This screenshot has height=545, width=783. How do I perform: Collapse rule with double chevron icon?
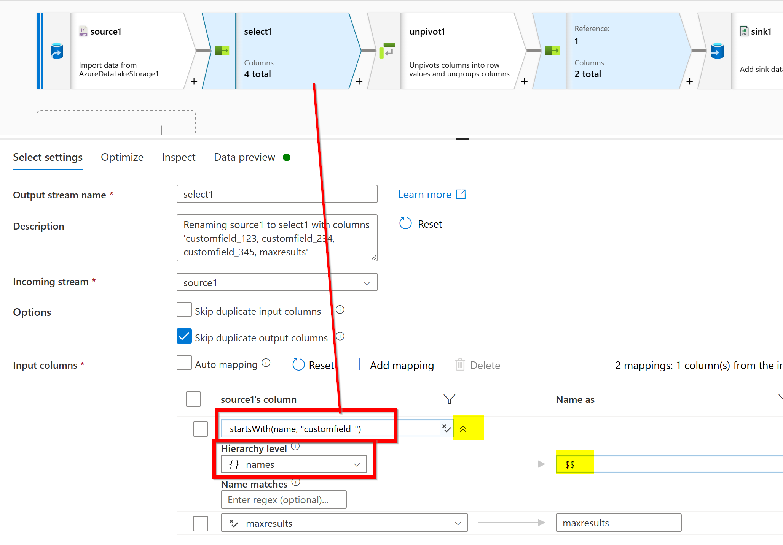[463, 429]
